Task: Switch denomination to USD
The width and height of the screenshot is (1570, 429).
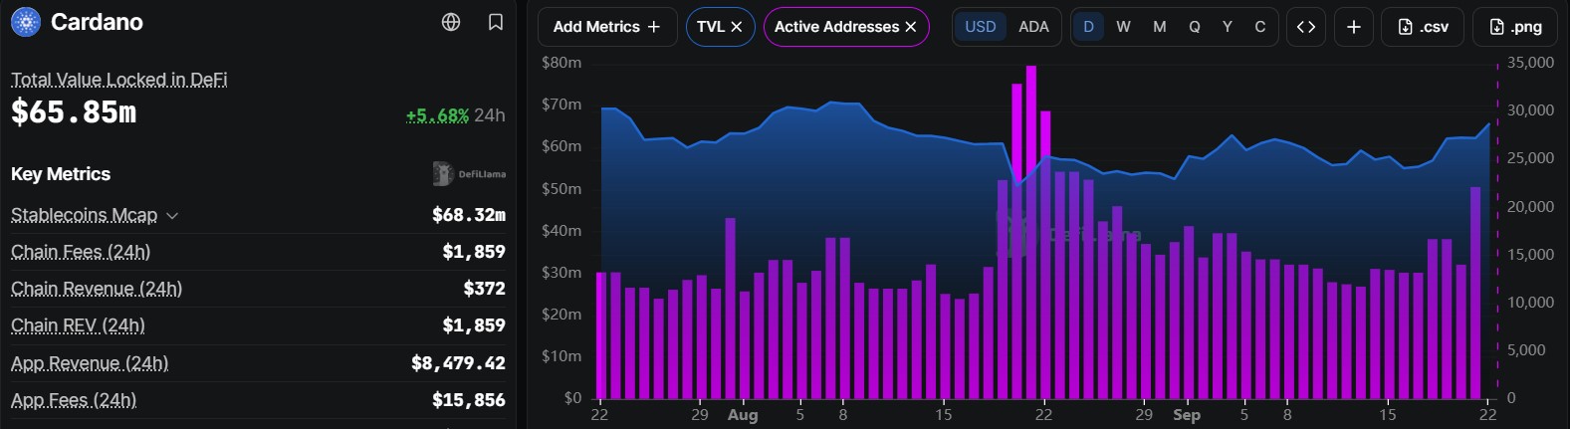Action: 981,27
